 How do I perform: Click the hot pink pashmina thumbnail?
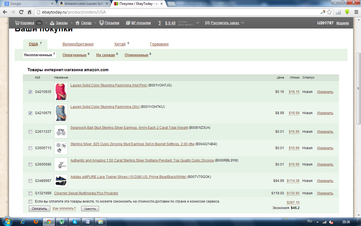click(61, 92)
